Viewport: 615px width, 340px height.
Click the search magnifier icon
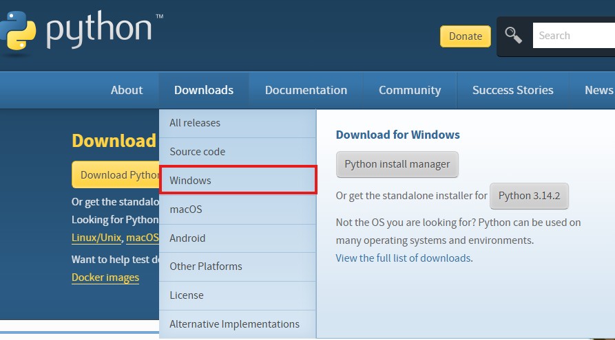coord(513,35)
